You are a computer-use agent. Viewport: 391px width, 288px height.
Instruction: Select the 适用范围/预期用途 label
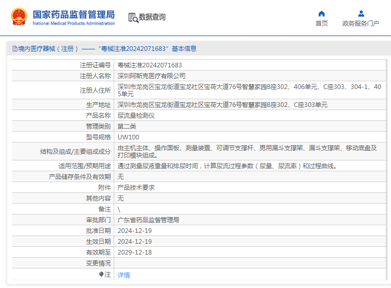84,166
